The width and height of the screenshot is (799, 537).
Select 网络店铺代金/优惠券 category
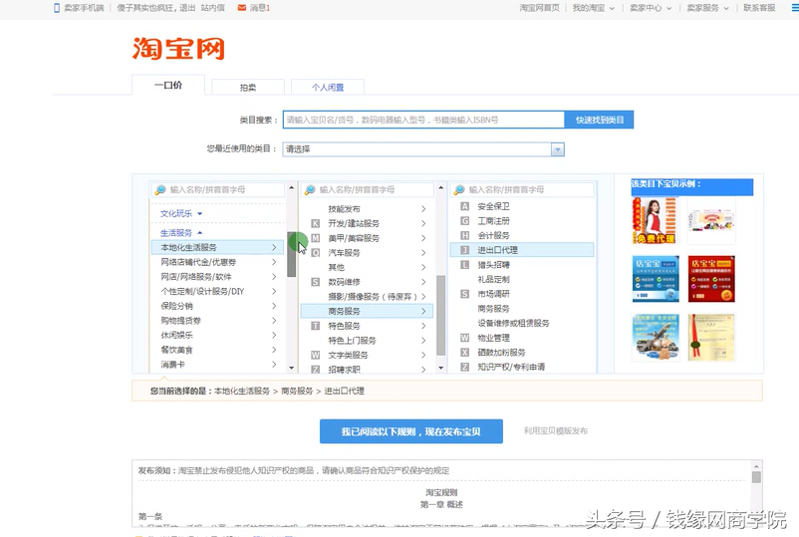tap(217, 262)
